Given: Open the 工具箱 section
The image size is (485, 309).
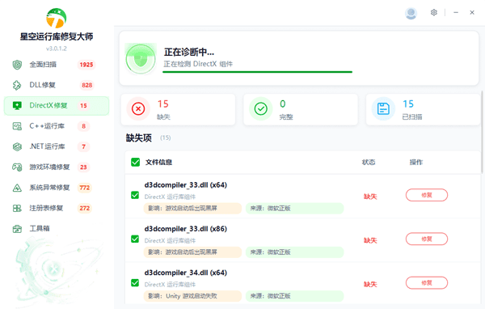Looking at the screenshot, I should [x=57, y=229].
